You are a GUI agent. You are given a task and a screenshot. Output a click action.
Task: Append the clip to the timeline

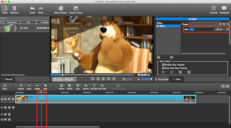click(x=21, y=87)
